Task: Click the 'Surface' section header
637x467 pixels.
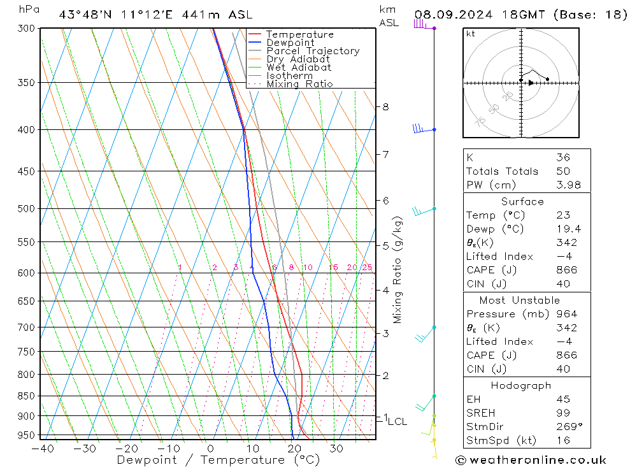Action: pos(522,201)
